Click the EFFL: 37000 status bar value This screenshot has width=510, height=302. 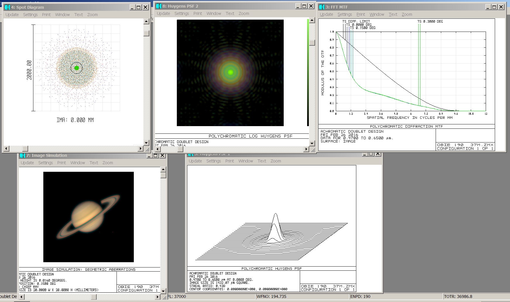point(177,296)
